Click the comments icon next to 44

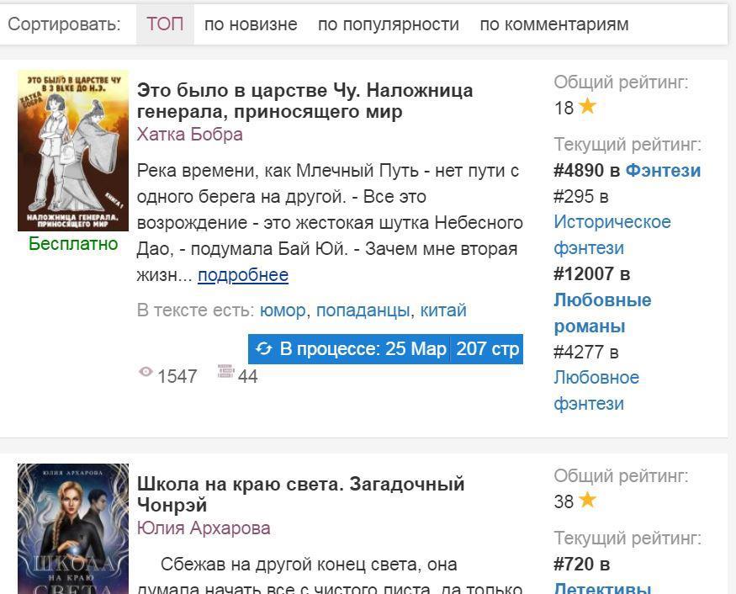pos(225,371)
